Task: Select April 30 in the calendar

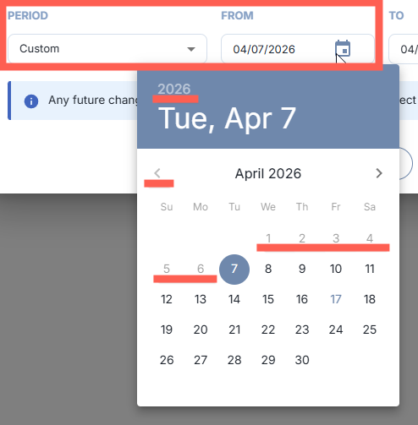Action: coord(302,360)
